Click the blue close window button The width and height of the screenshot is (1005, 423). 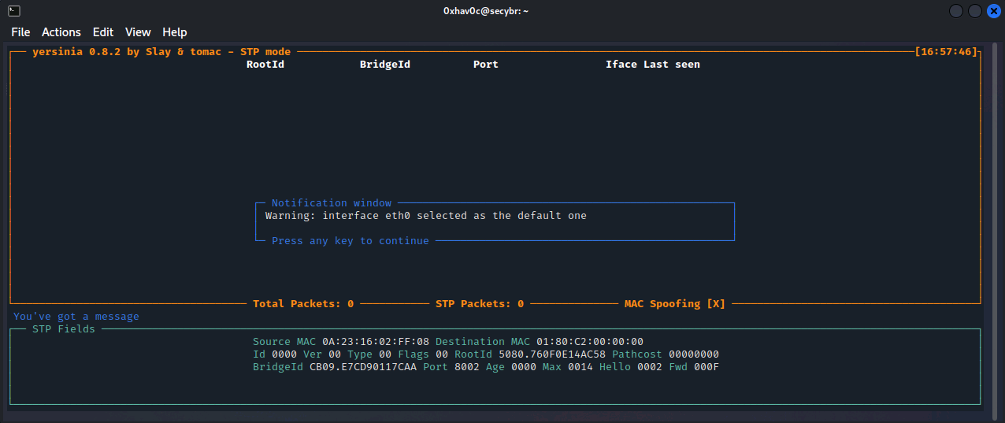tap(993, 11)
